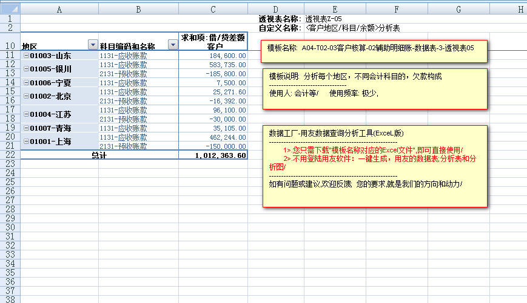Collapse the 01002-北京 pivot group
The image size is (527, 303).
tap(26, 96)
